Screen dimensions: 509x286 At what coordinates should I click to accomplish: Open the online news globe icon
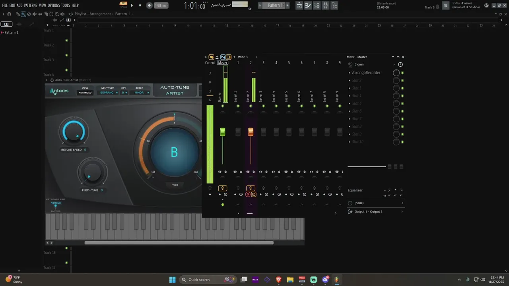tap(487, 6)
